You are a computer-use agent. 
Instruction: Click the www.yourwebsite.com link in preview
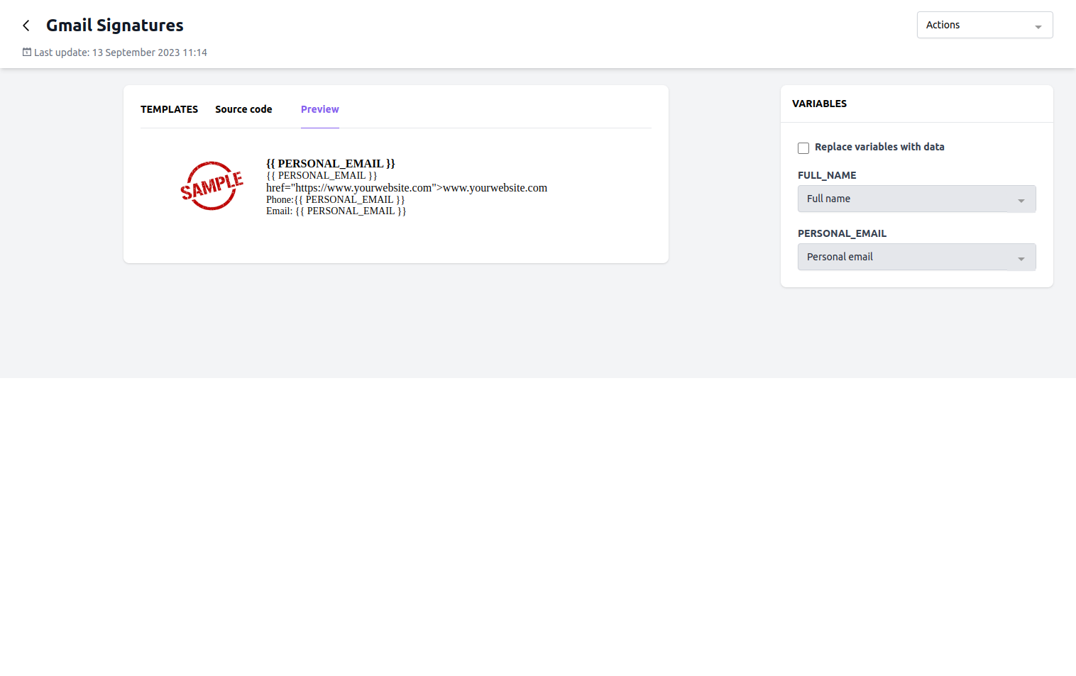click(493, 187)
